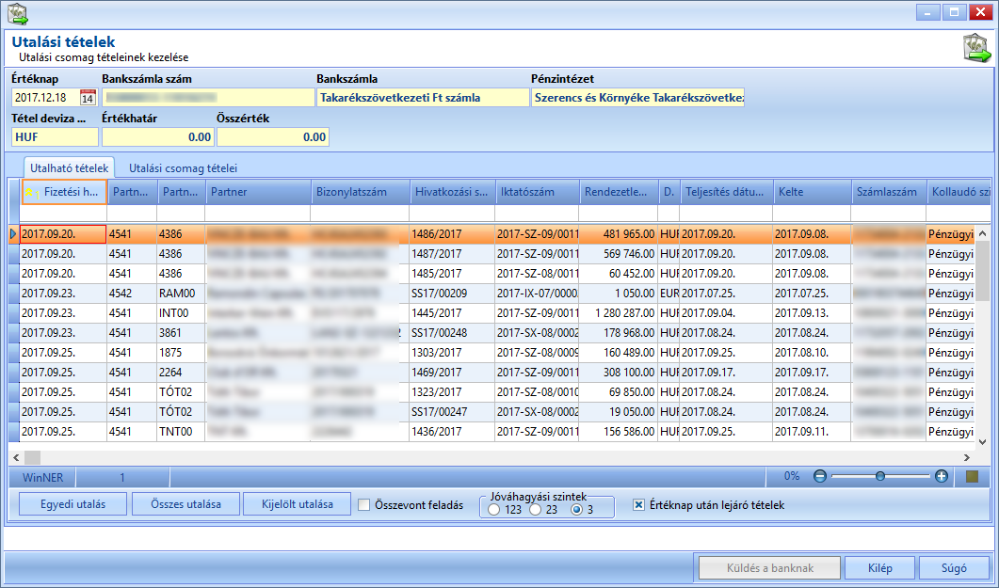
Task: Select the 23 approval level radio button
Action: pyautogui.click(x=535, y=510)
